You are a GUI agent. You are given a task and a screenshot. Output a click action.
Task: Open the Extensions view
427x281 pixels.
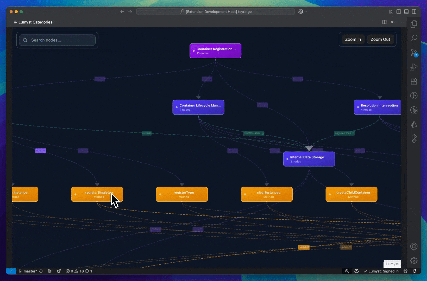pos(414,81)
